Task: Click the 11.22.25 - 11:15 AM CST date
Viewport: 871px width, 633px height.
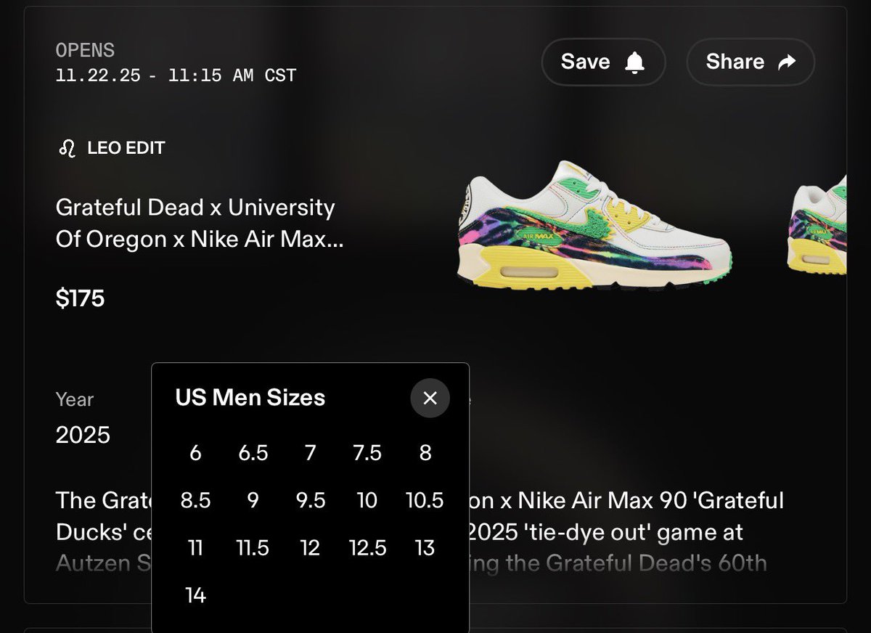Action: click(176, 75)
